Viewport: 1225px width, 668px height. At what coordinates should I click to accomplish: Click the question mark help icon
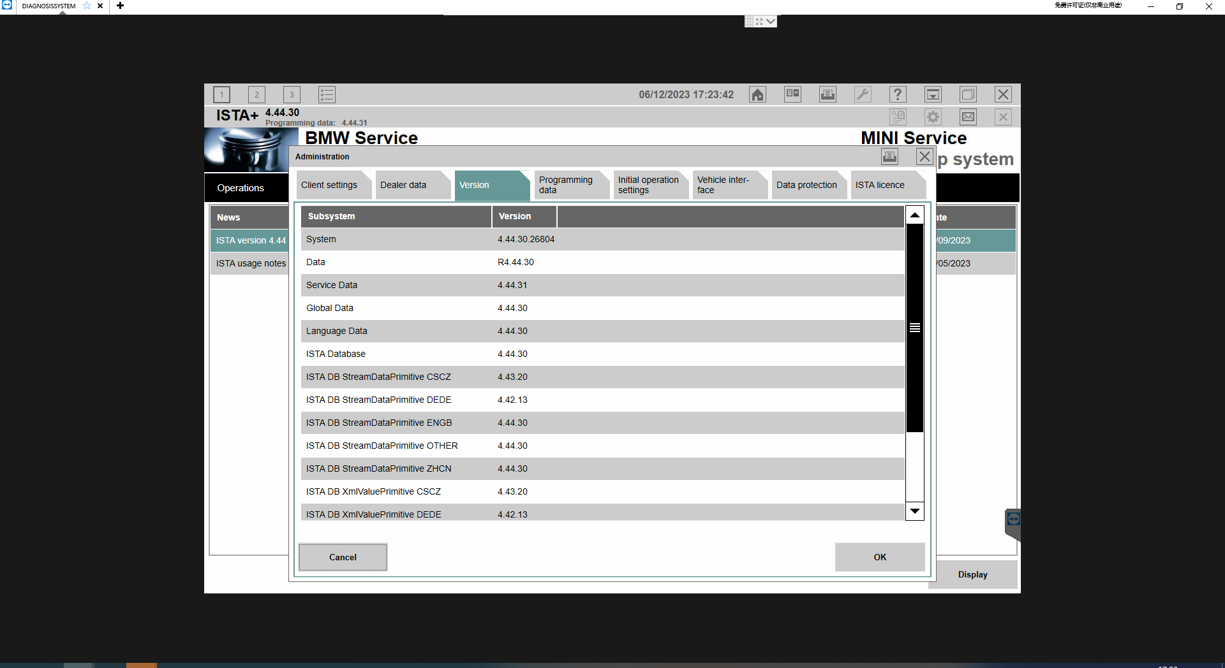pos(898,95)
